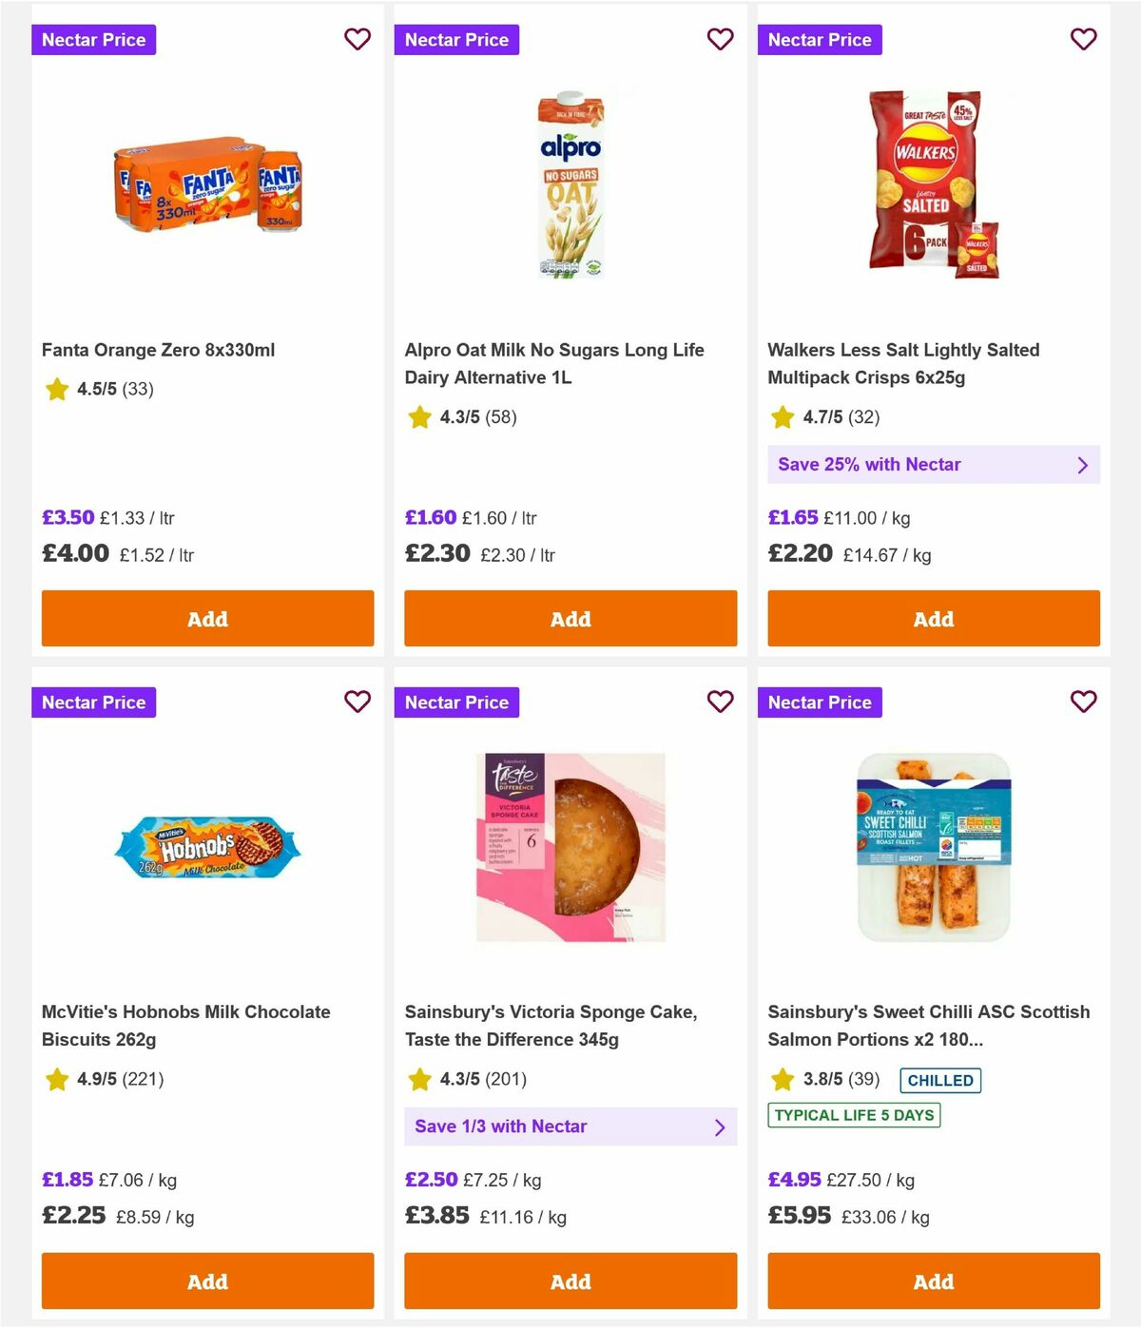
Task: Click the heart icon for the Victoria Sponge Cake
Action: pyautogui.click(x=721, y=702)
